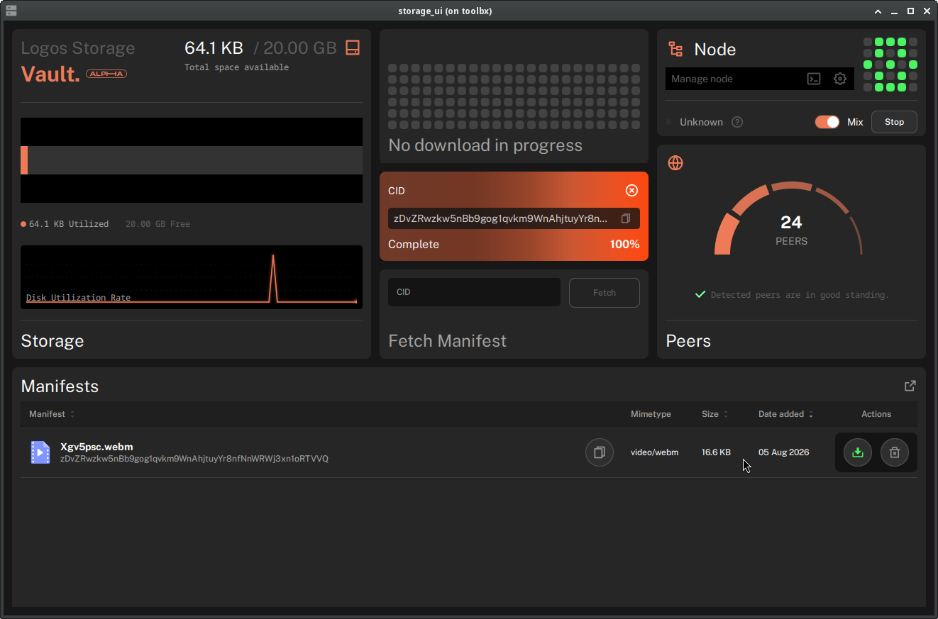The image size is (938, 619).
Task: Open Manifests panel in external view
Action: (x=910, y=386)
